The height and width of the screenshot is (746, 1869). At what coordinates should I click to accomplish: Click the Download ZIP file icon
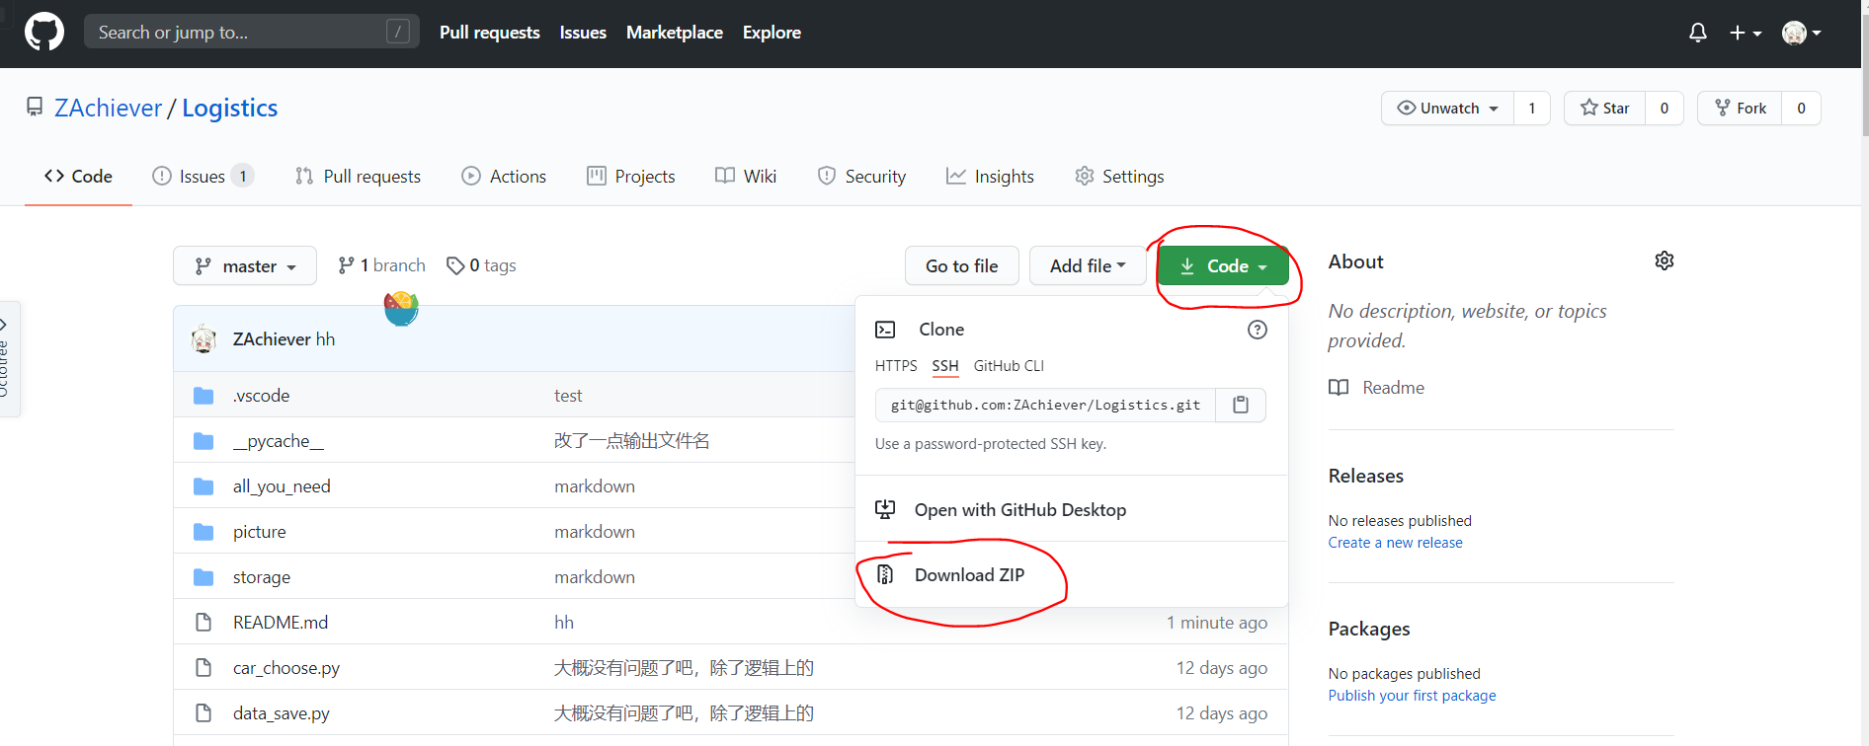885,574
